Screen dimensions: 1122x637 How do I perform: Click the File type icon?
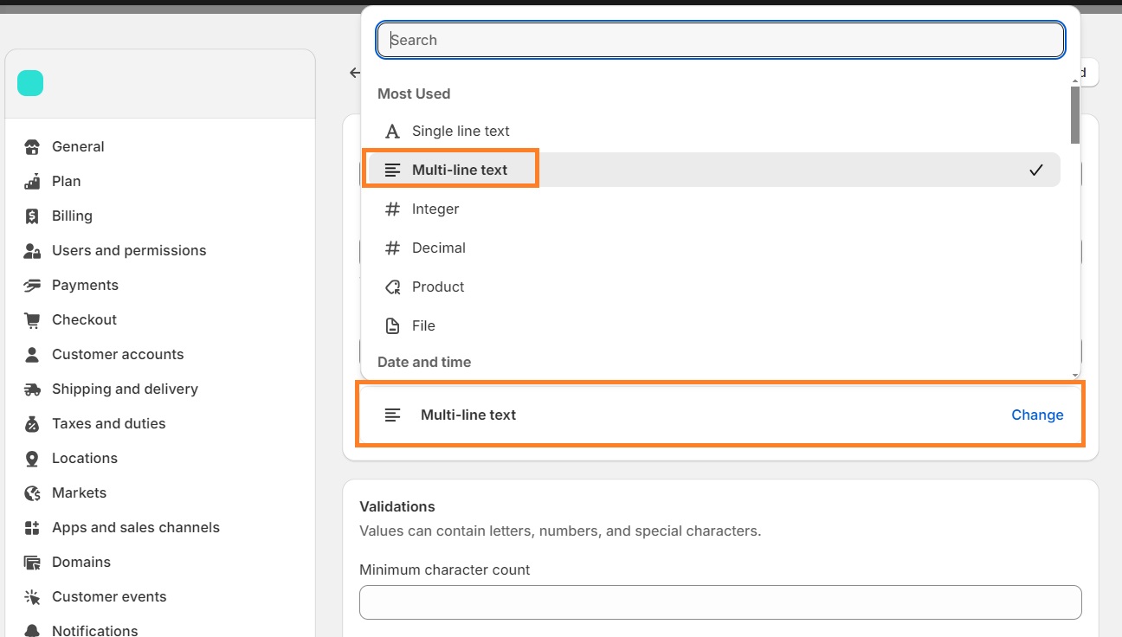pos(392,325)
